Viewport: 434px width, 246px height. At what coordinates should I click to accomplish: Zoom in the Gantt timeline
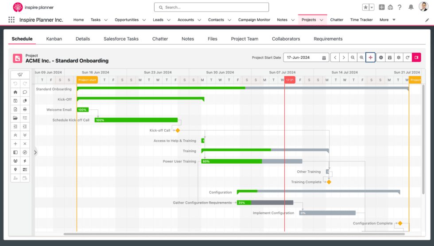tap(361, 58)
